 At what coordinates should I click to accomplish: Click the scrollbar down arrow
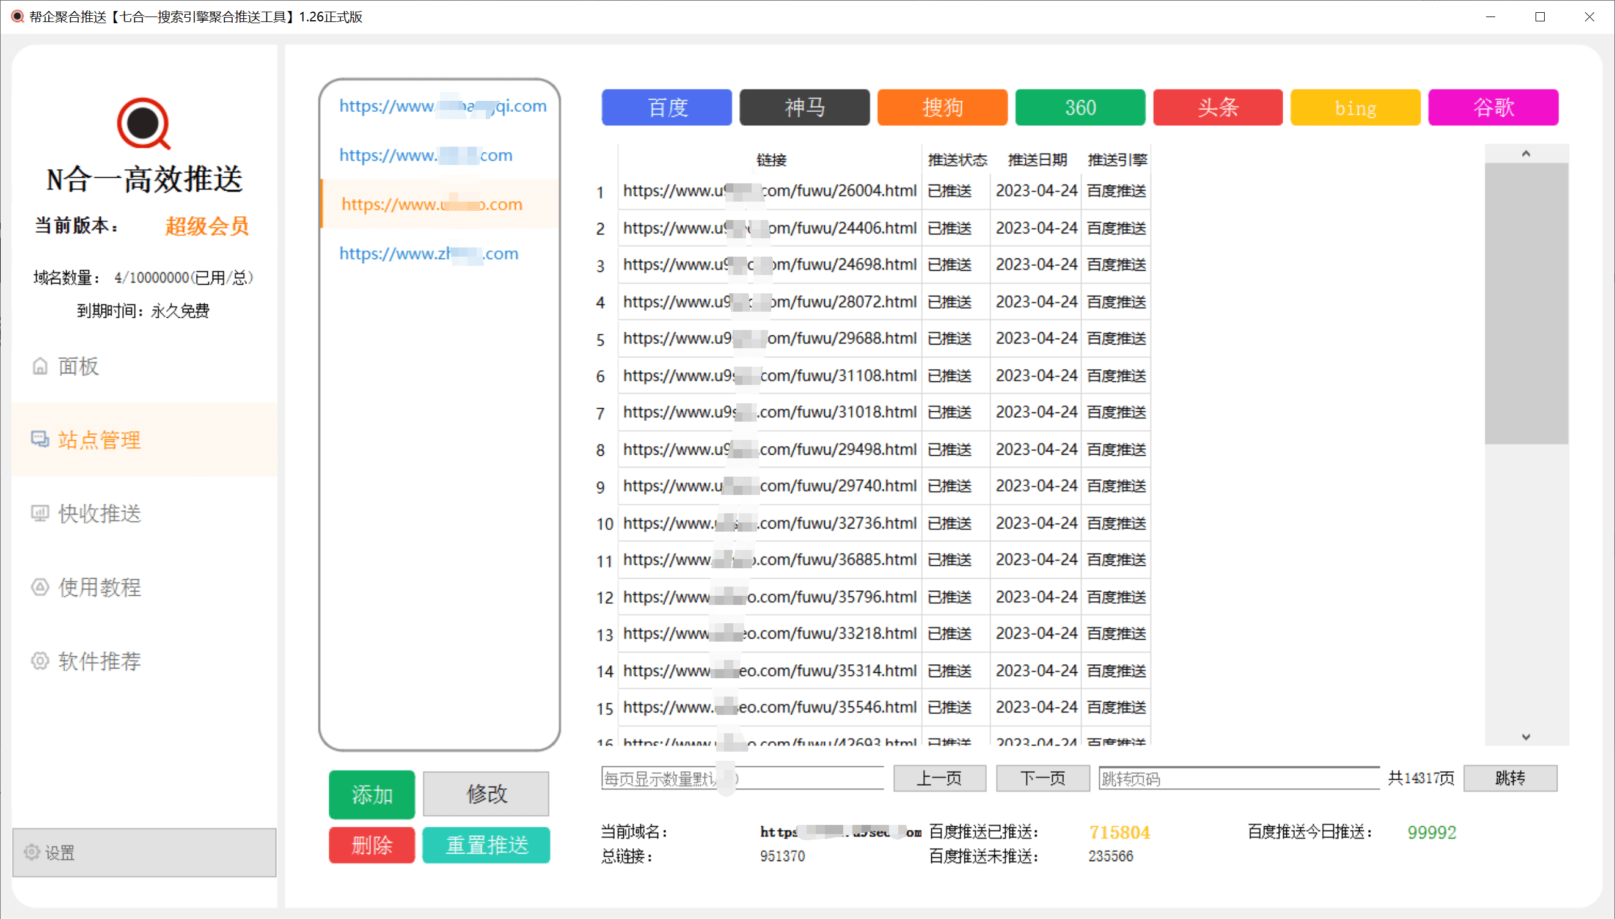tap(1526, 736)
